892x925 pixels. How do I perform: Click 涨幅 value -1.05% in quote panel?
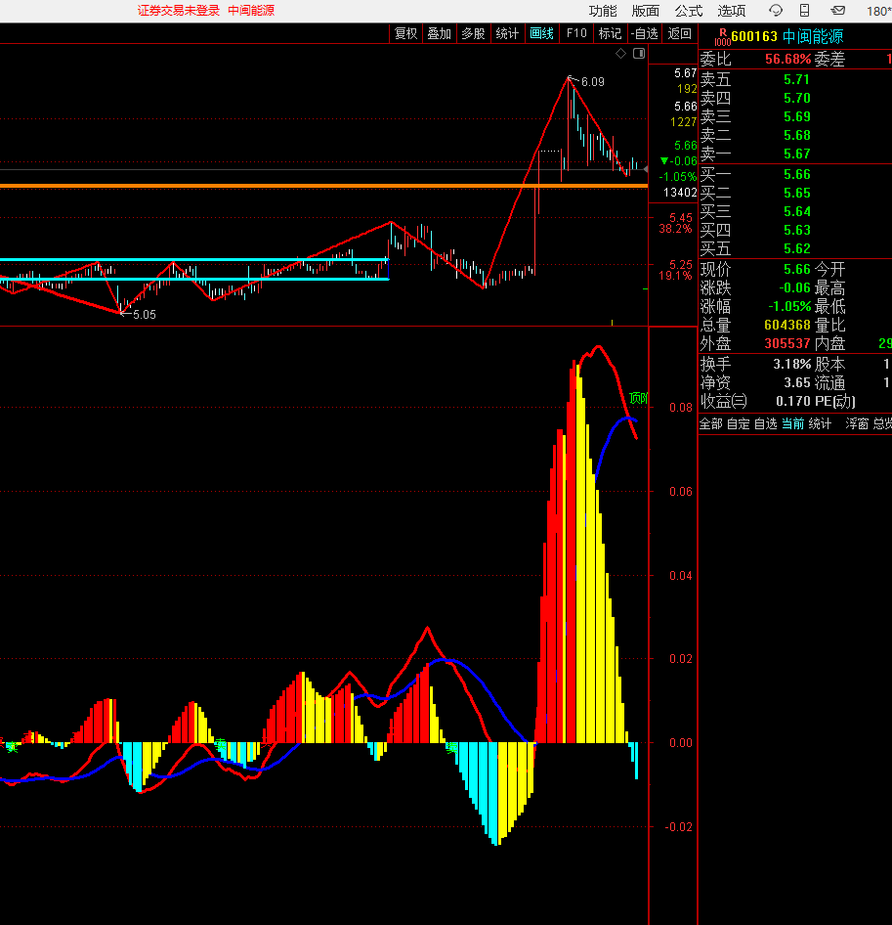[x=789, y=306]
